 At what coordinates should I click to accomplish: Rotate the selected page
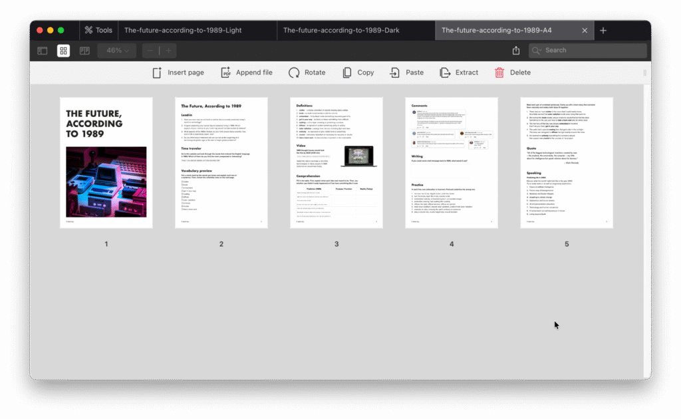[x=294, y=72]
